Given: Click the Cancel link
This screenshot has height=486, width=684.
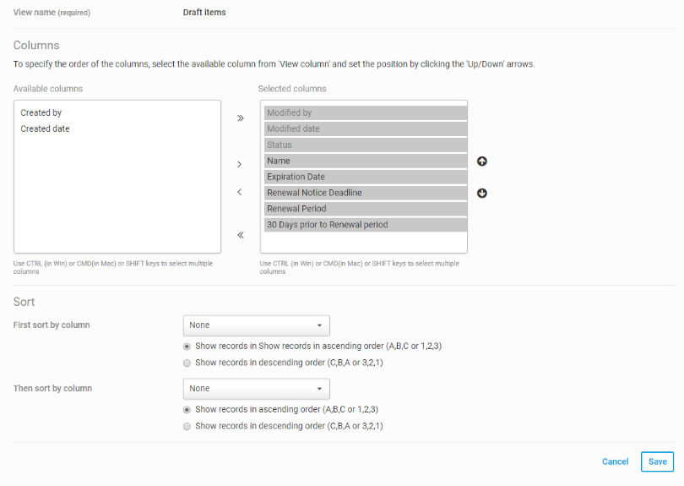Looking at the screenshot, I should [615, 461].
